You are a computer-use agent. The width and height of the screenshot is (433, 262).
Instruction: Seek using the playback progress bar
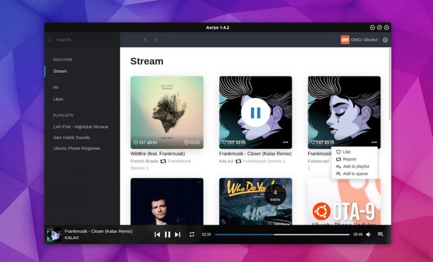[x=282, y=235]
